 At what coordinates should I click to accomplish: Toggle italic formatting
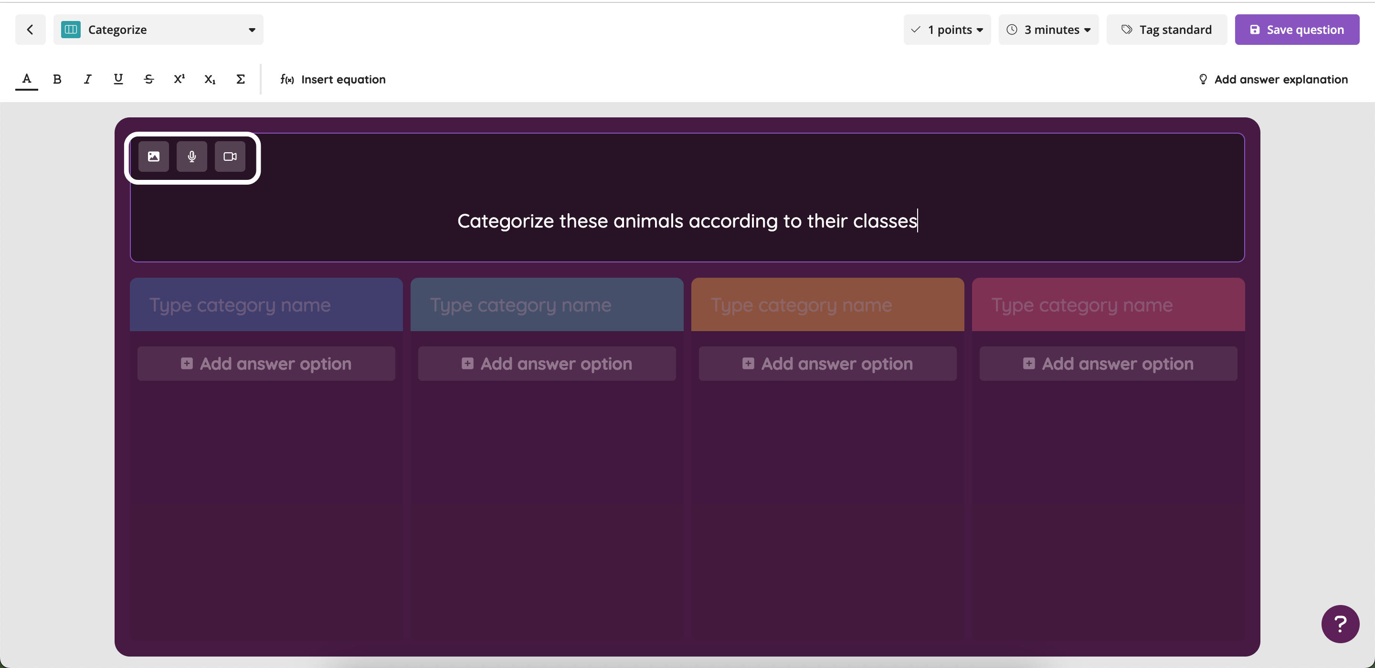pos(87,79)
